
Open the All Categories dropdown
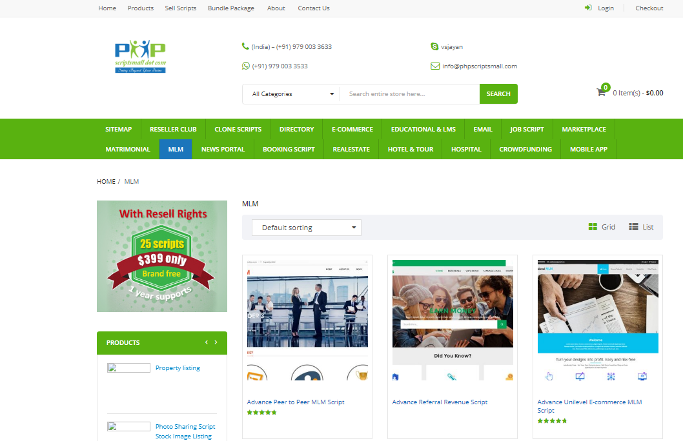pos(290,93)
